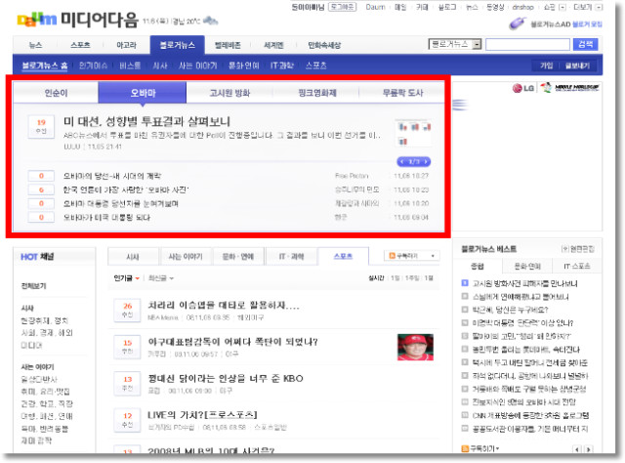This screenshot has width=625, height=463.
Task: Open the red cap baseball coach thumbnail
Action: pos(415,347)
